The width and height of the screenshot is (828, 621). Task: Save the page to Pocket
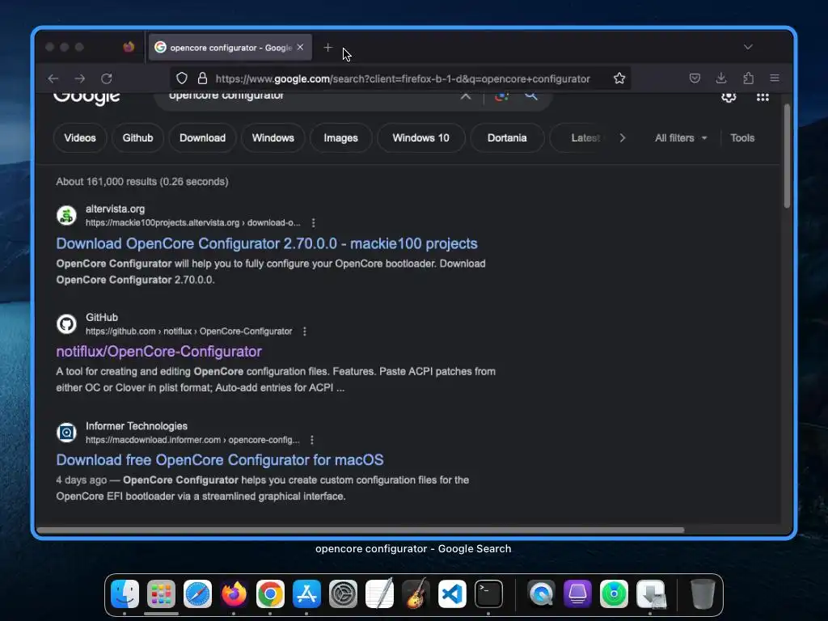pos(695,78)
